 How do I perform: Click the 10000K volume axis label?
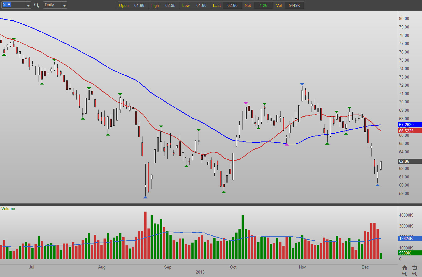(x=407, y=248)
